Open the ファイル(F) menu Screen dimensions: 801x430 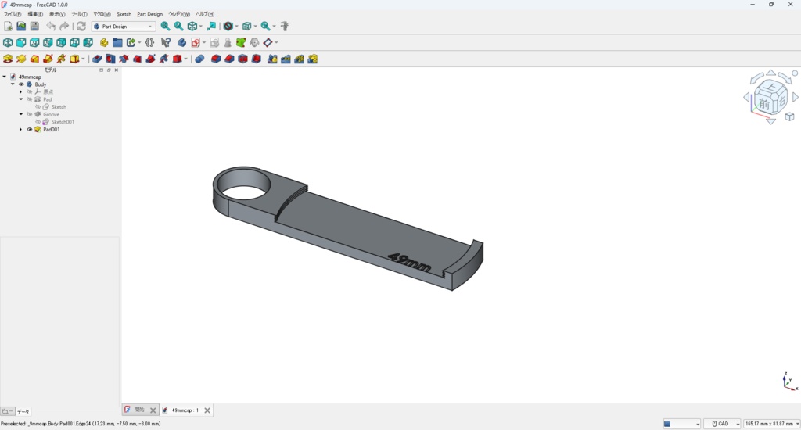pos(13,14)
